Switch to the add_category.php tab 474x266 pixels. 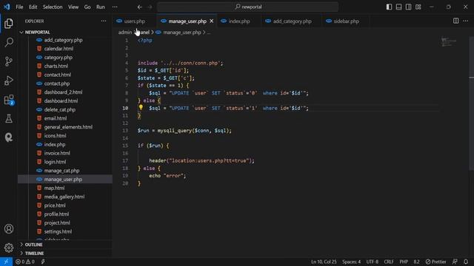point(292,21)
